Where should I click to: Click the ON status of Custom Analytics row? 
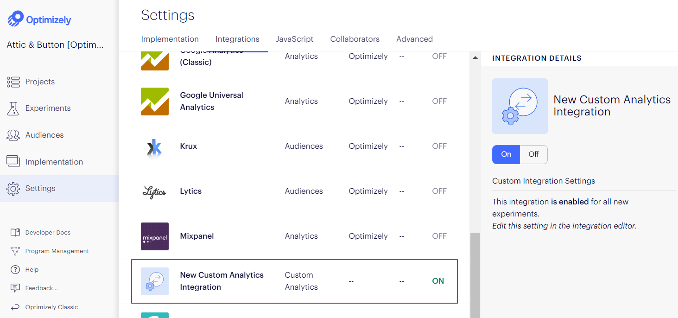(437, 281)
